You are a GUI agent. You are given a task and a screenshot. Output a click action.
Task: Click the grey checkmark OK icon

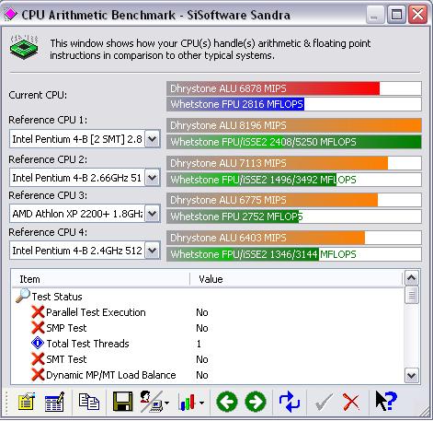point(324,402)
